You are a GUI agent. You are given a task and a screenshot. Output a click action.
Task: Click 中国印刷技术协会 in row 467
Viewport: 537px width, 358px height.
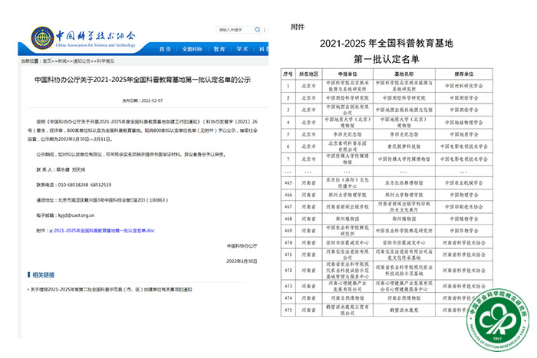(x=464, y=207)
